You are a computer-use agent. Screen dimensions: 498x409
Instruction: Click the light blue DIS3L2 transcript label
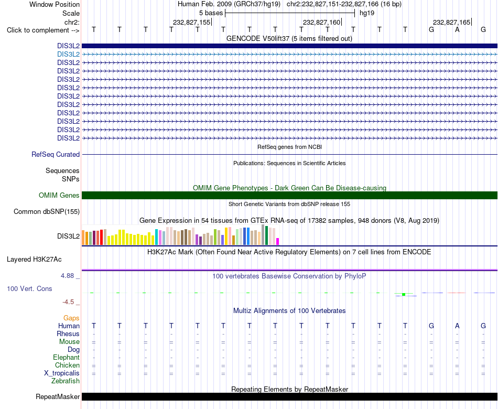(x=68, y=55)
